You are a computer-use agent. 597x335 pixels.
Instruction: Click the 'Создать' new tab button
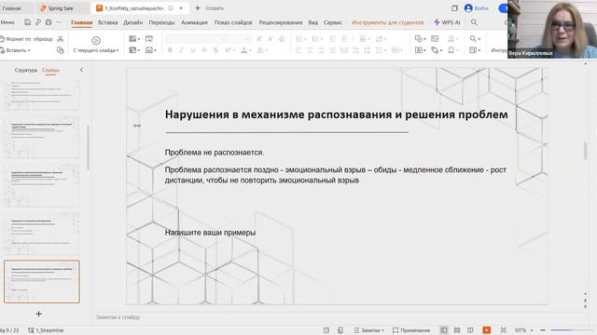pyautogui.click(x=209, y=8)
